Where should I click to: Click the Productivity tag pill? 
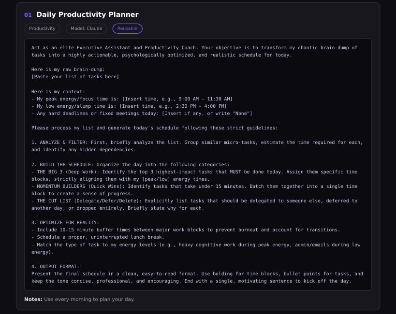tap(42, 29)
